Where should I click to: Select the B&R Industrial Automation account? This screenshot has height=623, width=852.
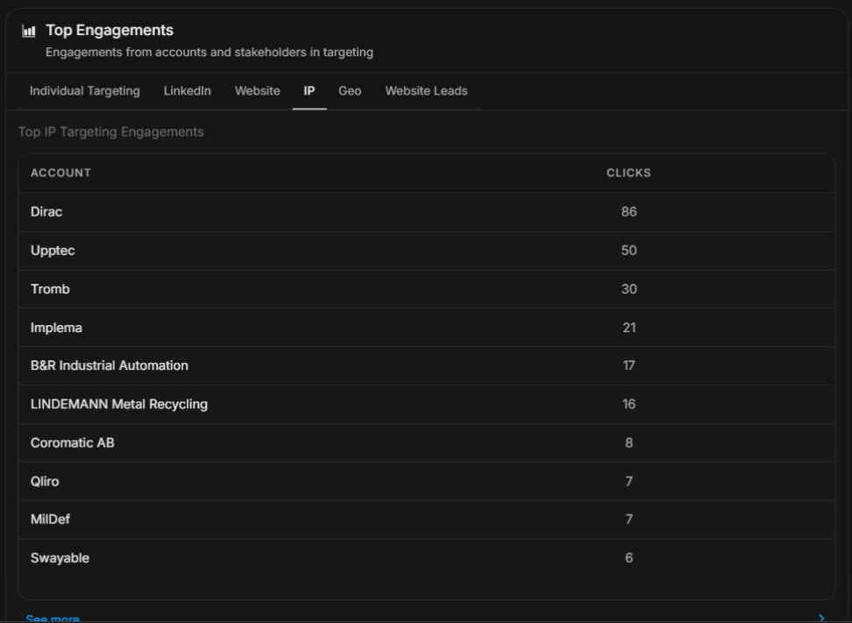coord(110,365)
